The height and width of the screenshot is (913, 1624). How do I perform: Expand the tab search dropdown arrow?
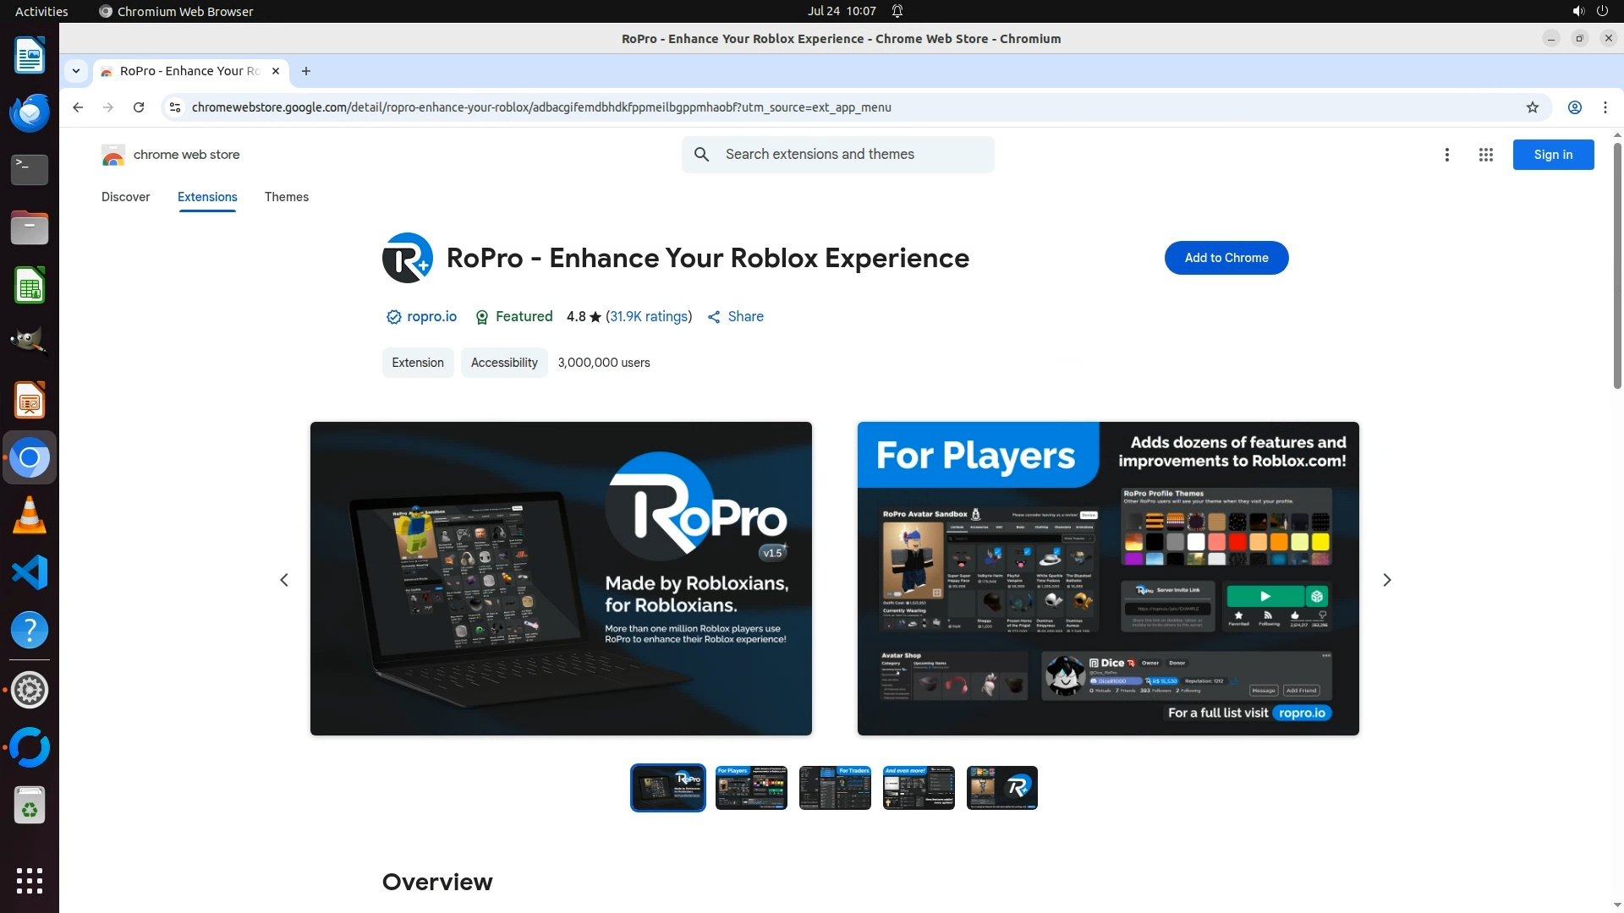click(76, 71)
